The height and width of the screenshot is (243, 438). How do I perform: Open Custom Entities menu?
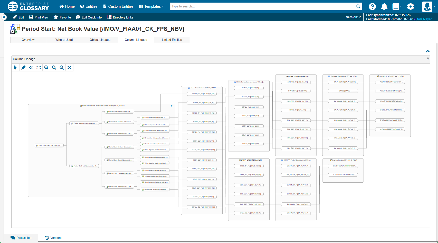click(x=118, y=6)
